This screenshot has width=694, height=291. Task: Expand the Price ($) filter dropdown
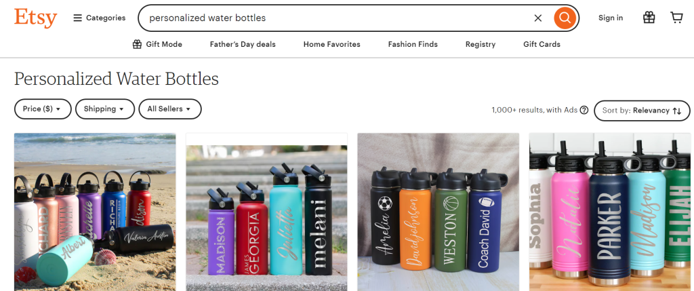click(43, 109)
